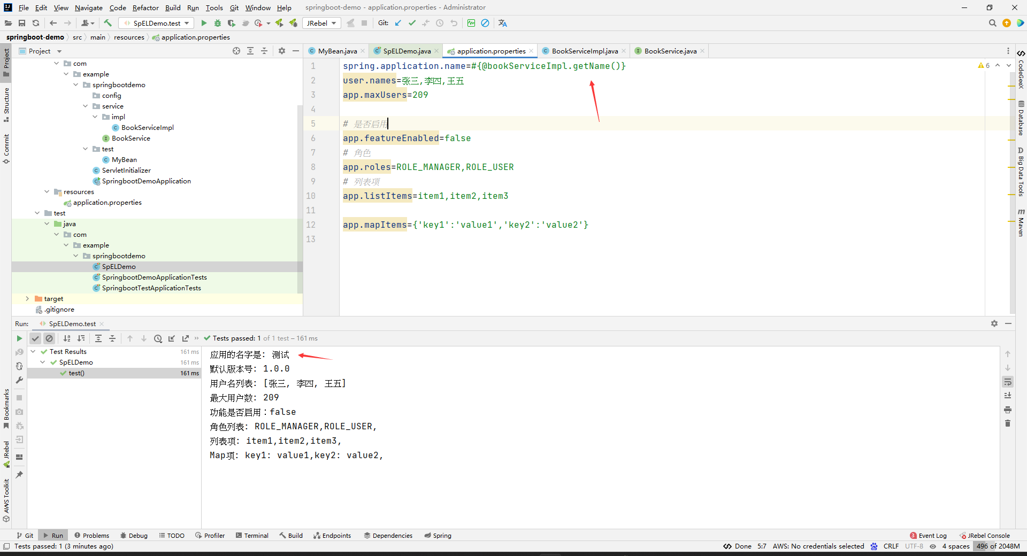Click the Git rollback icon
Image resolution: width=1027 pixels, height=556 pixels.
point(454,23)
